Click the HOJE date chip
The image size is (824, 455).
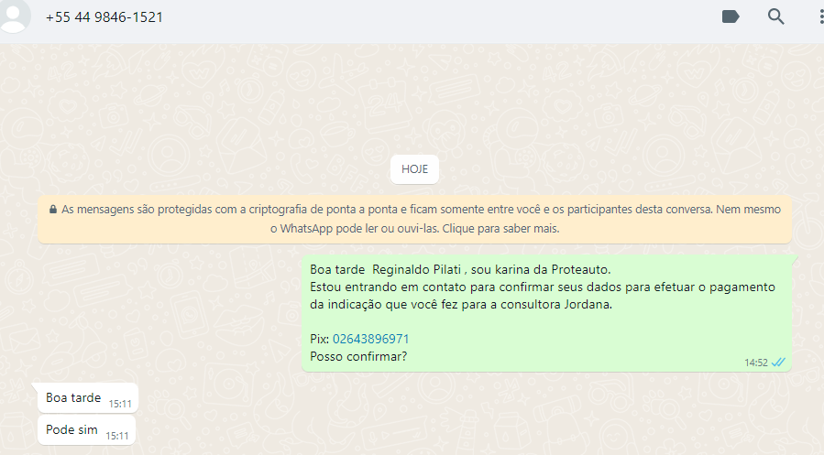click(414, 169)
